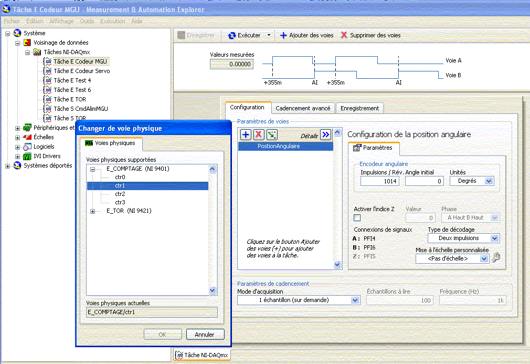530x364 pixels.
Task: Click the Périphériques tree icon
Action: click(x=27, y=128)
